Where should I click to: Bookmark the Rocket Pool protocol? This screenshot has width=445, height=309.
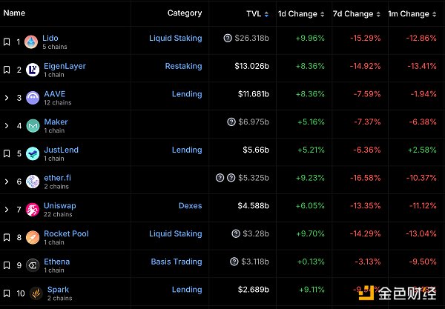pos(7,238)
